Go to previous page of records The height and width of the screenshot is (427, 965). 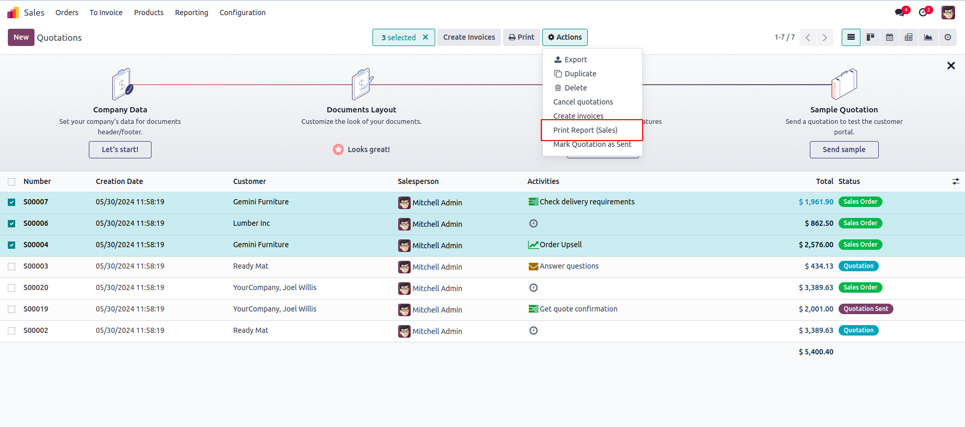[x=808, y=38]
